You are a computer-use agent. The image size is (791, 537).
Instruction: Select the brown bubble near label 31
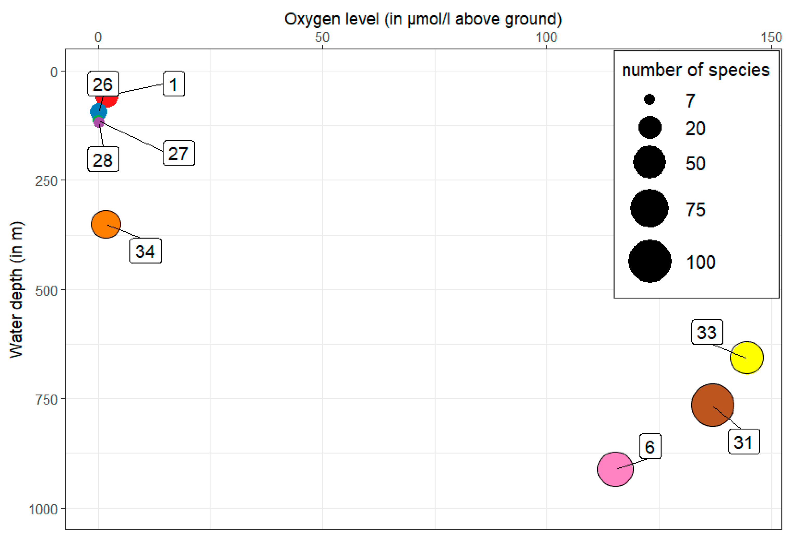tap(712, 405)
